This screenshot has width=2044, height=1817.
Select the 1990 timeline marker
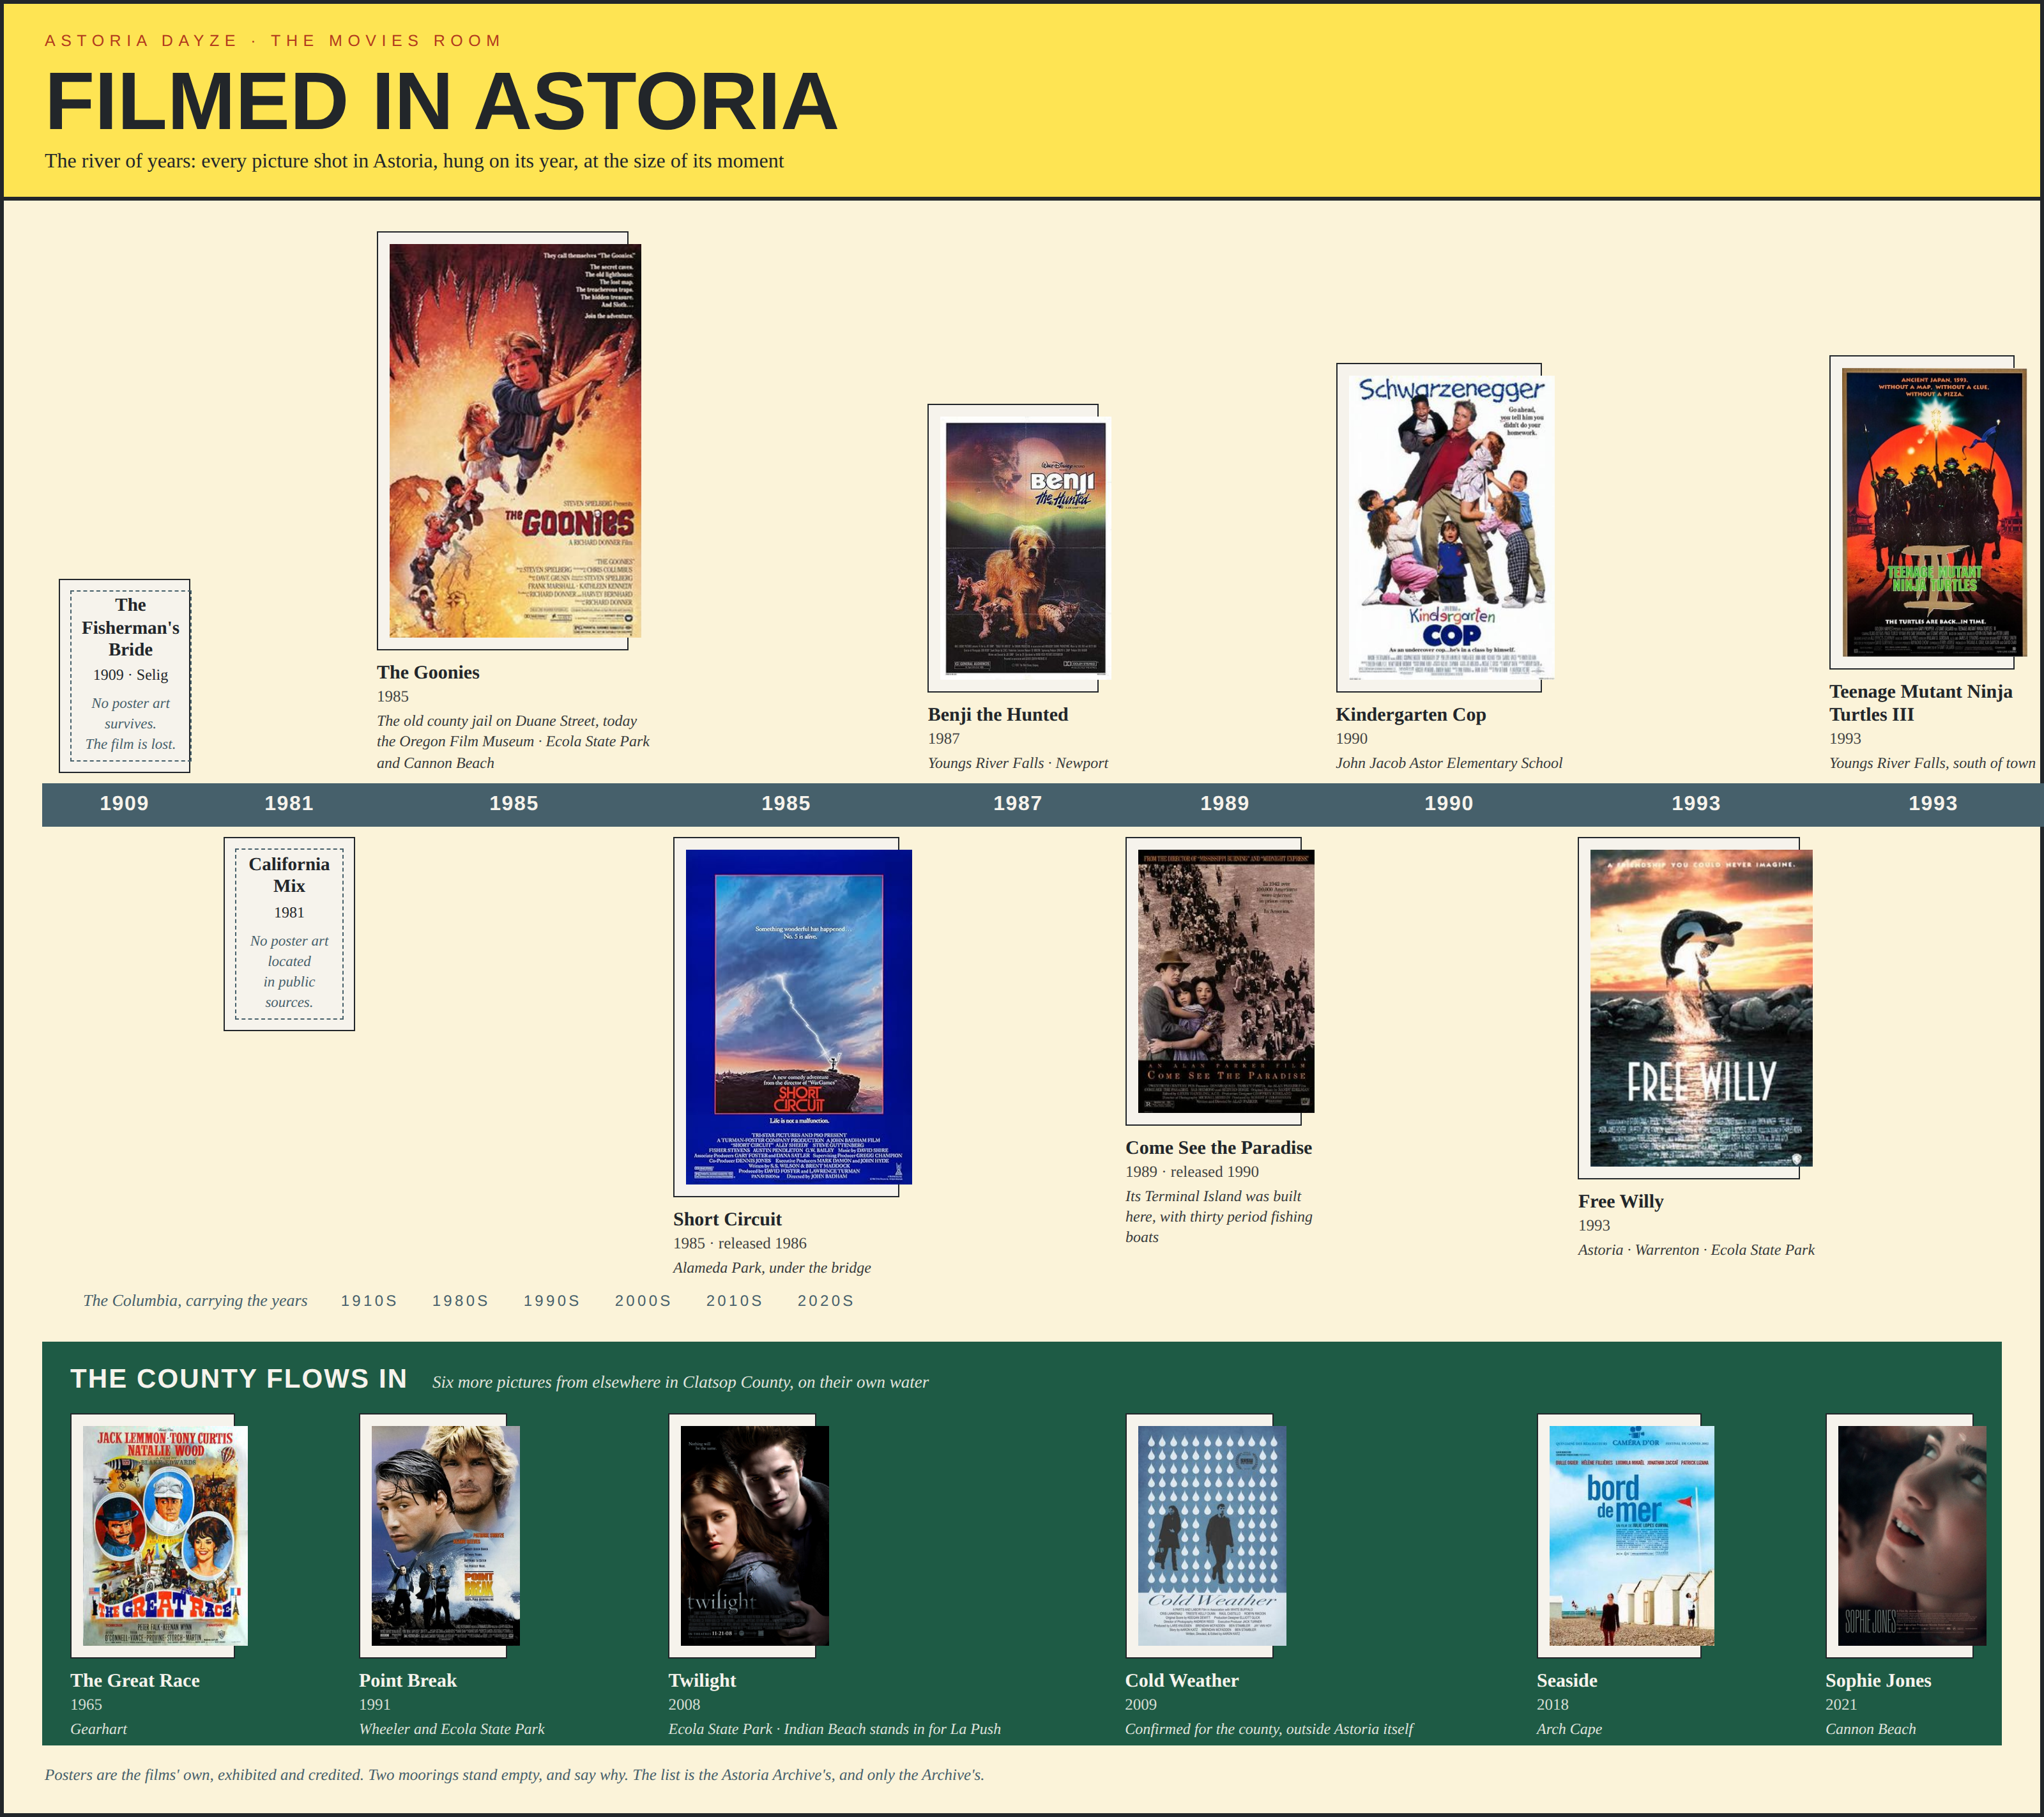pos(1449,804)
